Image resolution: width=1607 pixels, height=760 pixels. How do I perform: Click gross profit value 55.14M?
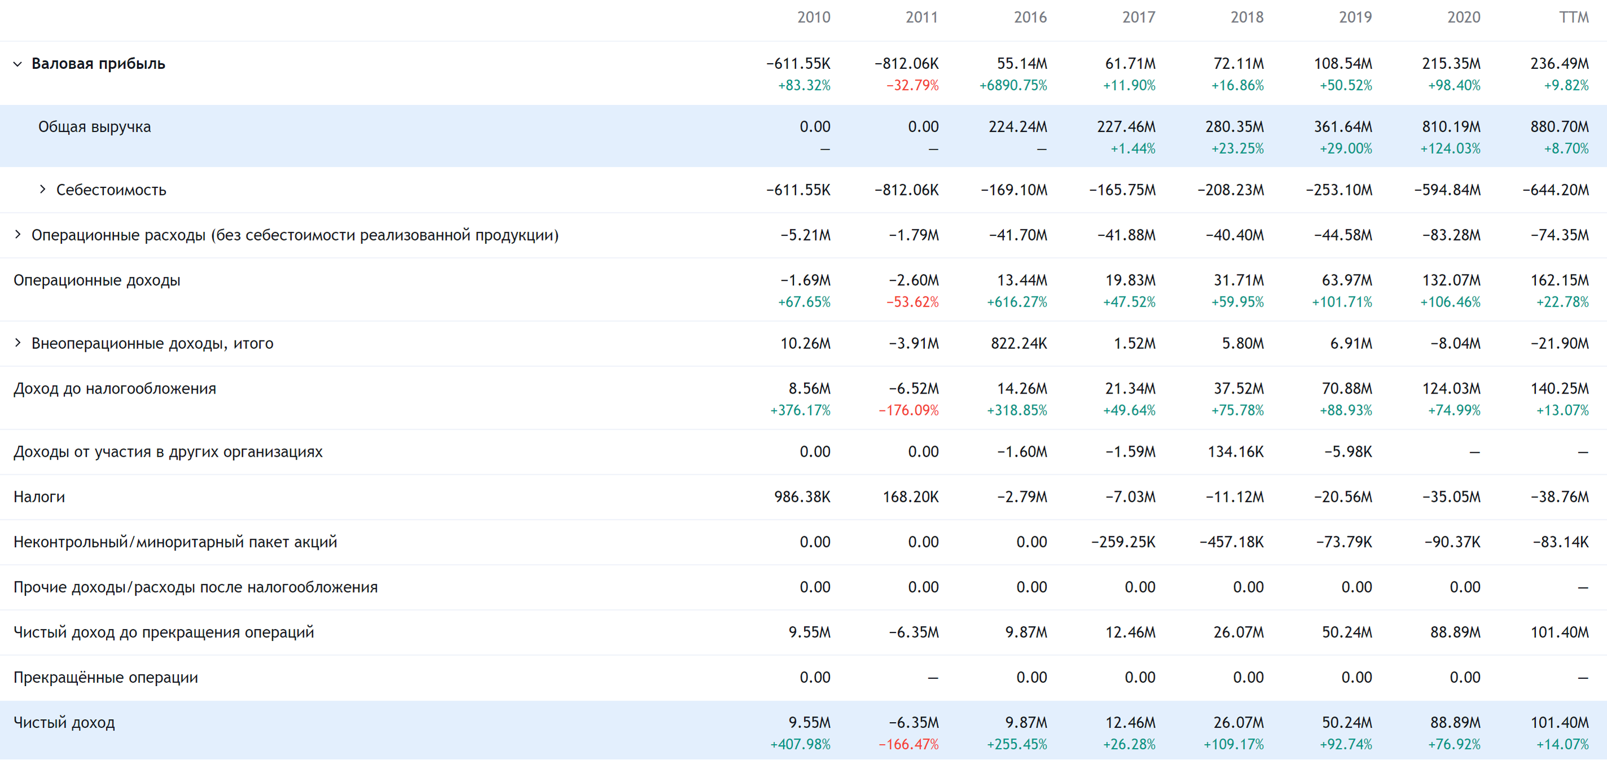point(1022,64)
